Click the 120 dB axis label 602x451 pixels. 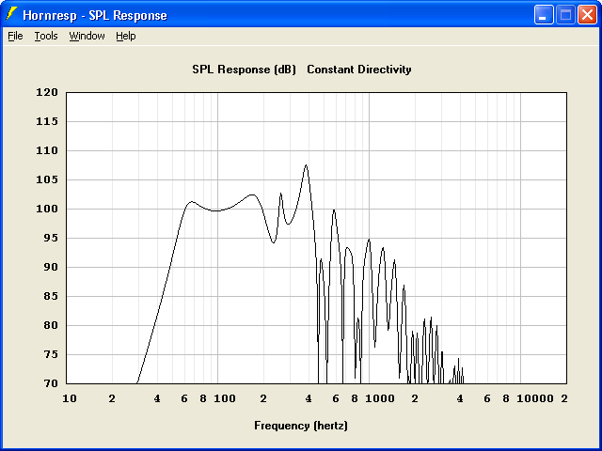coord(47,92)
